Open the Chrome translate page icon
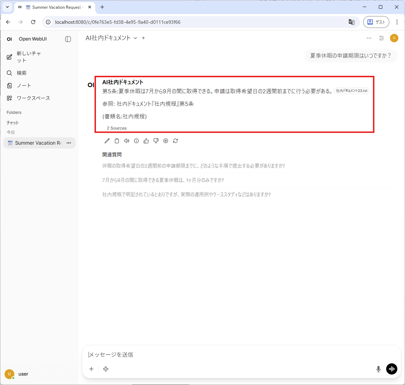The height and width of the screenshot is (385, 405). 352,22
